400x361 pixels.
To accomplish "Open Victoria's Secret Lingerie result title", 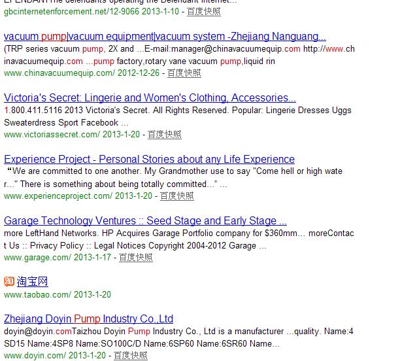I will (x=150, y=98).
